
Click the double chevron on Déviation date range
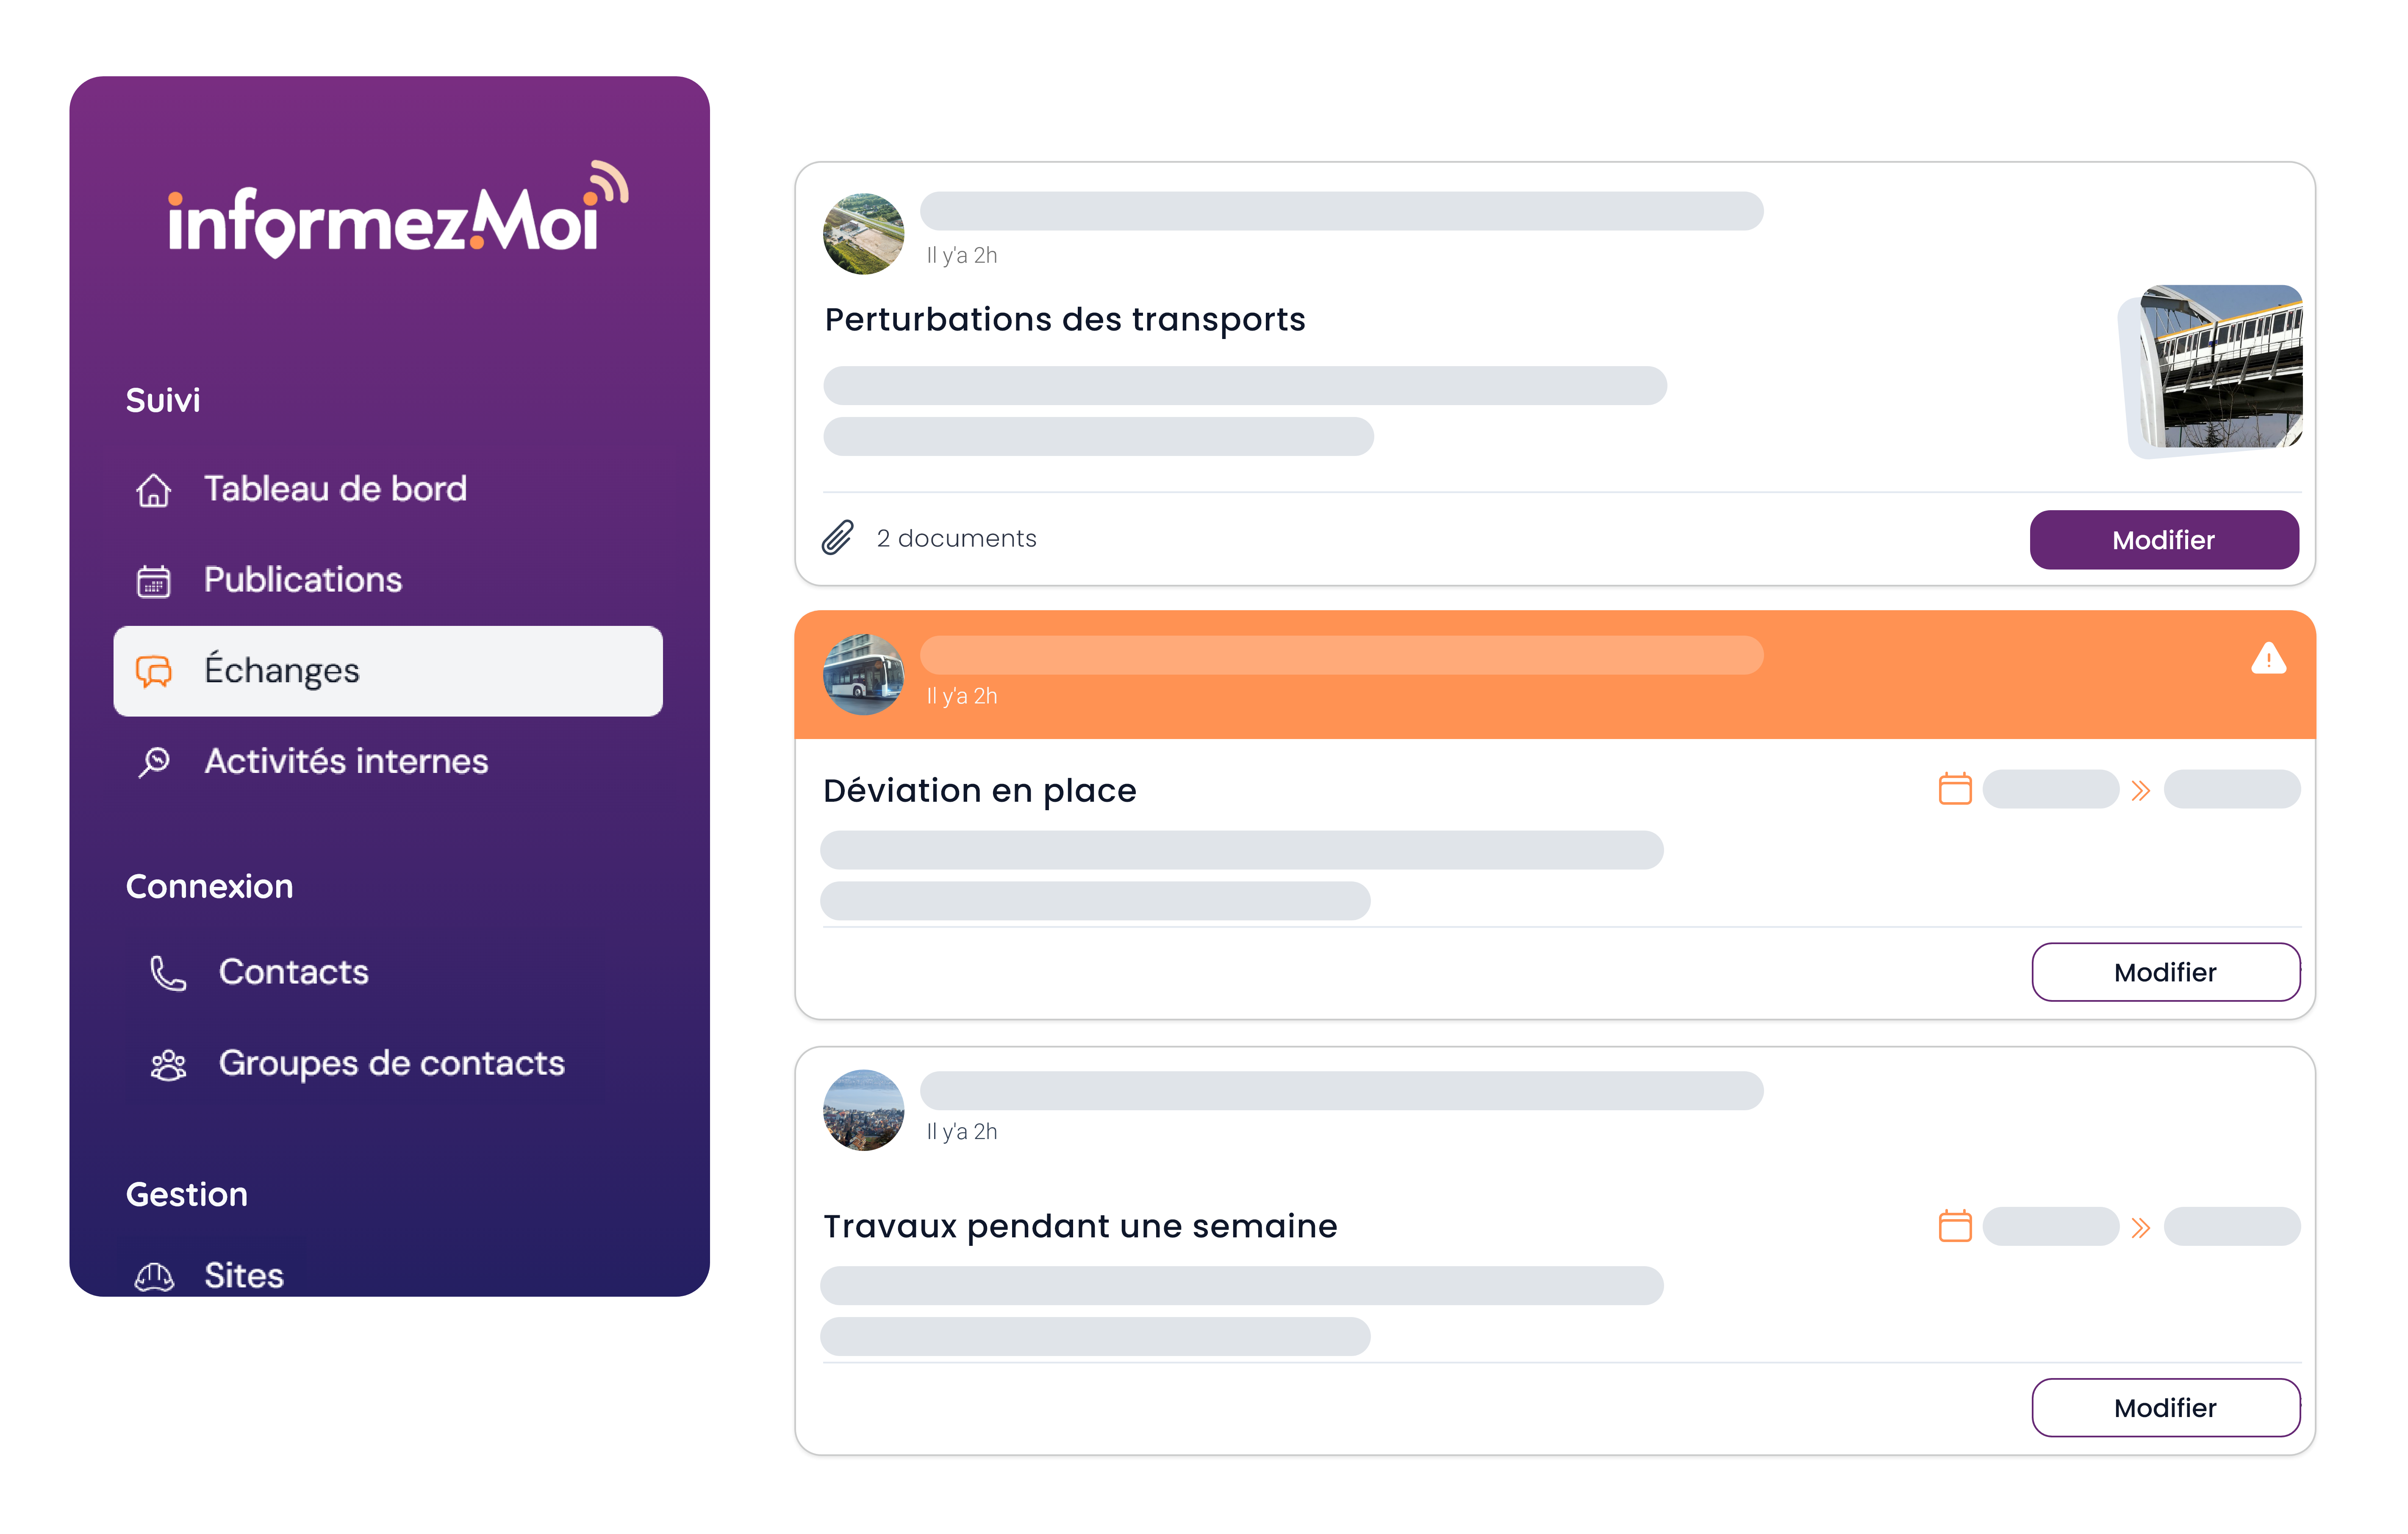2140,791
